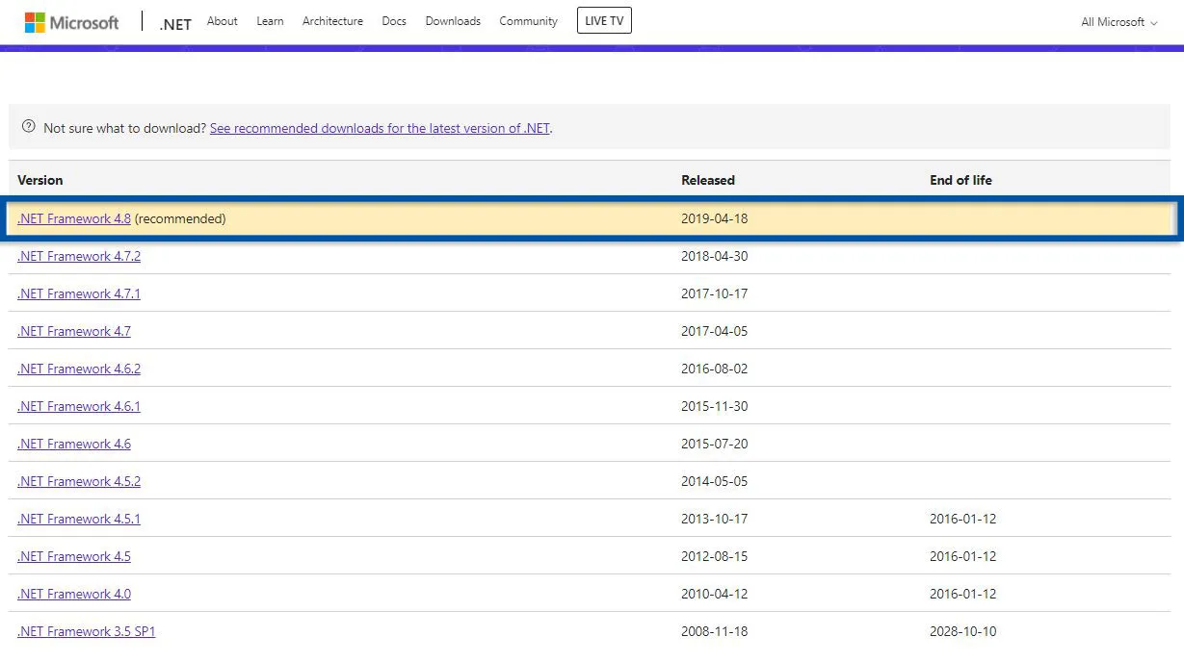
Task: Click the help question mark icon
Action: point(29,125)
